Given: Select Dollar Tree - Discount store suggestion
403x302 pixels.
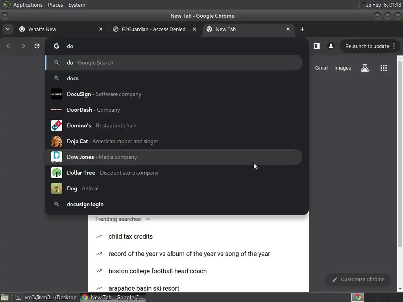Looking at the screenshot, I should coord(174,173).
